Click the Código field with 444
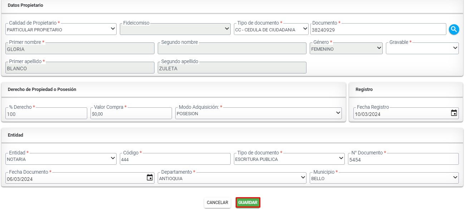 (x=175, y=159)
